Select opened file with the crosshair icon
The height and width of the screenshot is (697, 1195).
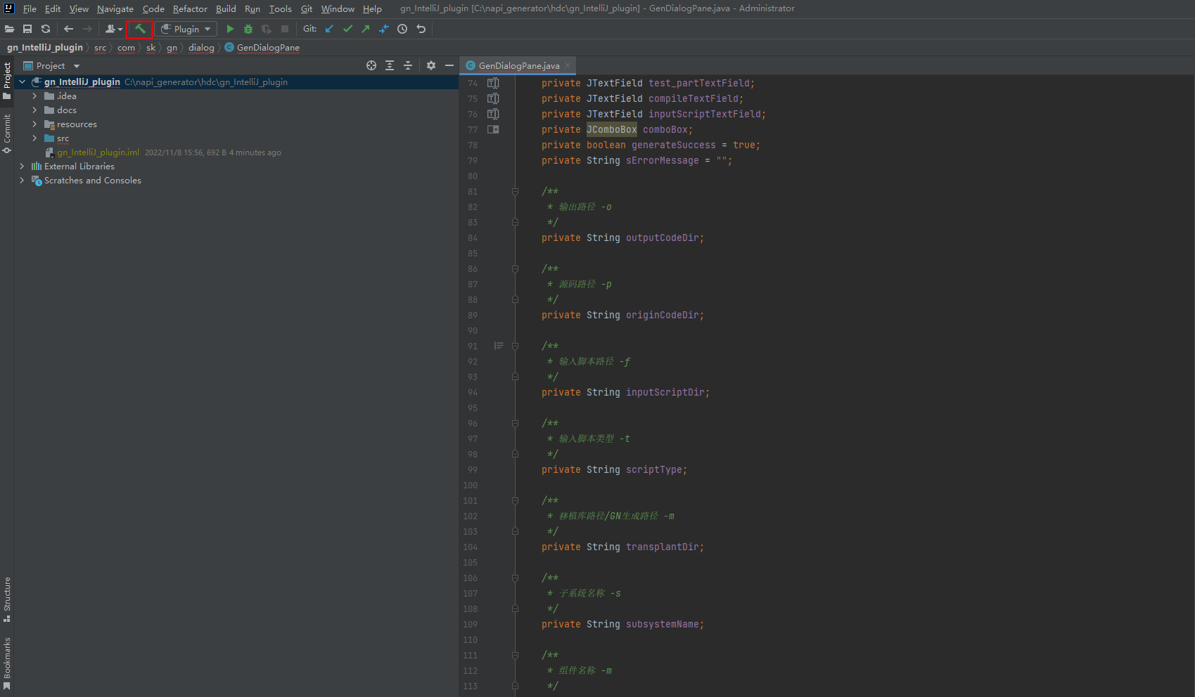click(x=371, y=65)
